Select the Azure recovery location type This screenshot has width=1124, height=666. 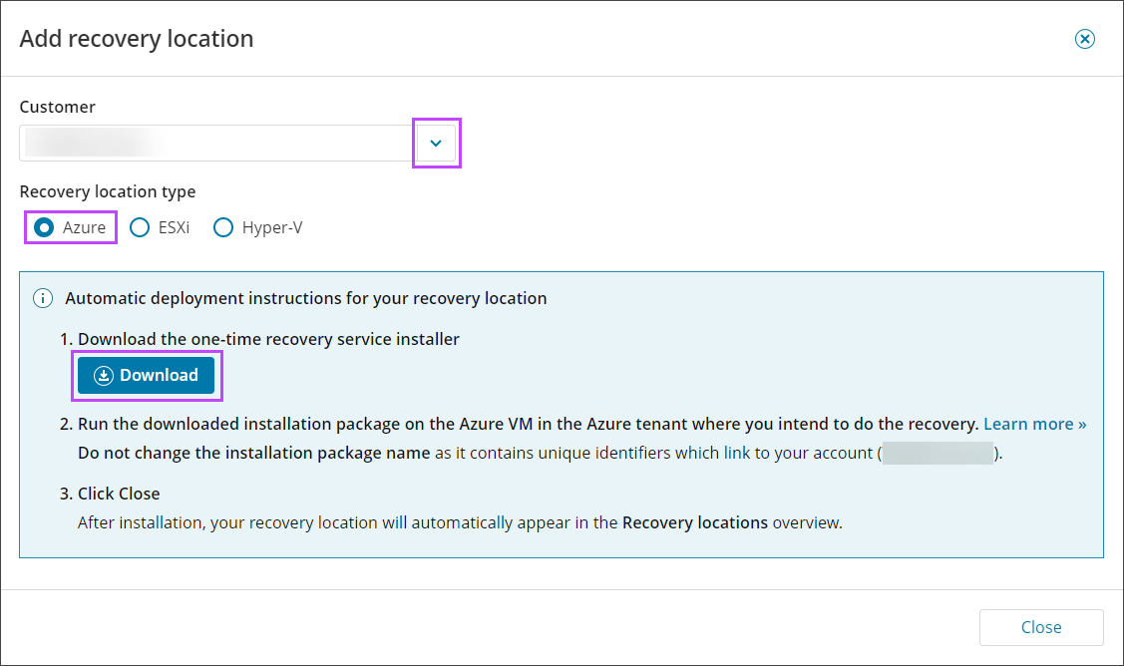coord(44,227)
